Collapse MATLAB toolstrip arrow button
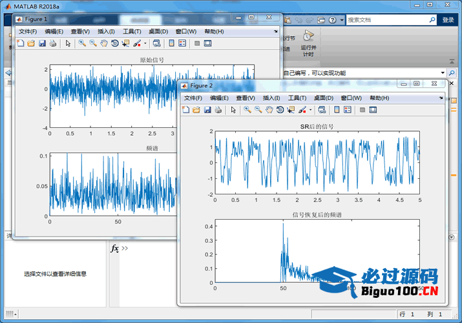 pos(452,61)
